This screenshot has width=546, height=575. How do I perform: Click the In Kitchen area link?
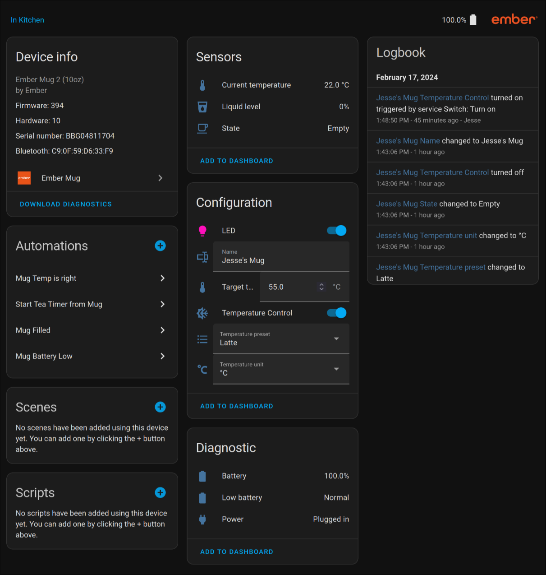(28, 20)
